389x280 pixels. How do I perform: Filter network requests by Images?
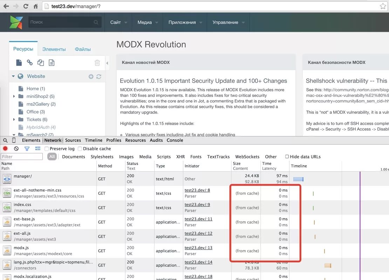click(x=126, y=157)
